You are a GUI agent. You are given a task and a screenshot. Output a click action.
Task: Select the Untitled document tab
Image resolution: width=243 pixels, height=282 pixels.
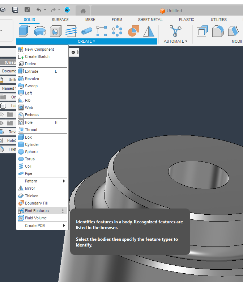click(171, 11)
